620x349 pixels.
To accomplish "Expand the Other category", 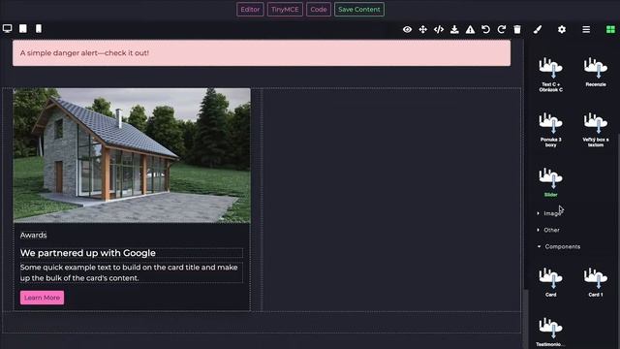I will click(x=548, y=230).
